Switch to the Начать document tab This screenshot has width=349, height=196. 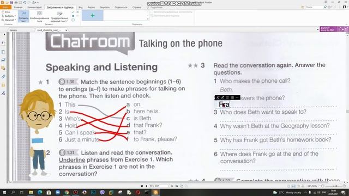pyautogui.click(x=13, y=30)
